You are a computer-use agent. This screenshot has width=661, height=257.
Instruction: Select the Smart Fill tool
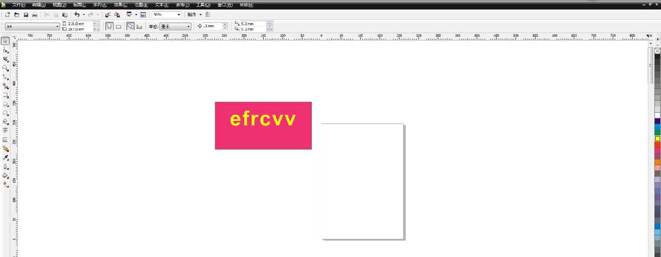pos(5,86)
